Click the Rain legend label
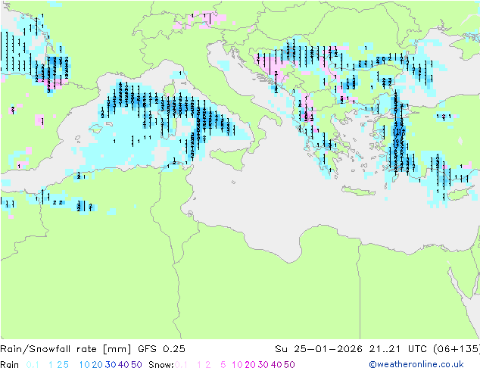The image size is (480, 371). [10, 365]
